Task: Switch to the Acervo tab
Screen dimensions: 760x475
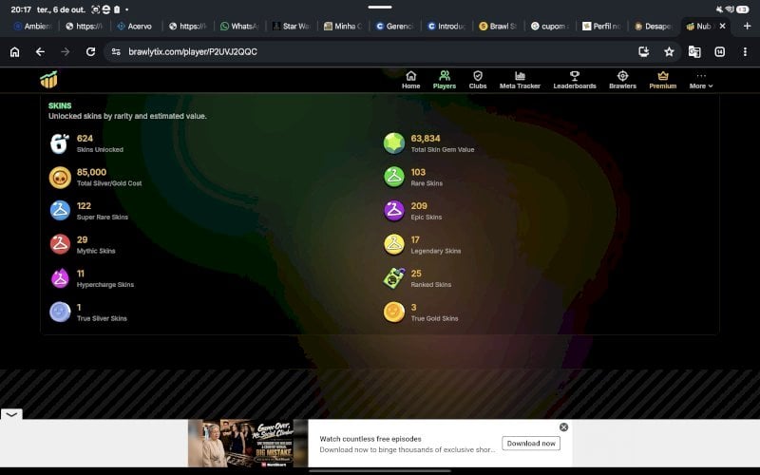Action: tap(135, 27)
